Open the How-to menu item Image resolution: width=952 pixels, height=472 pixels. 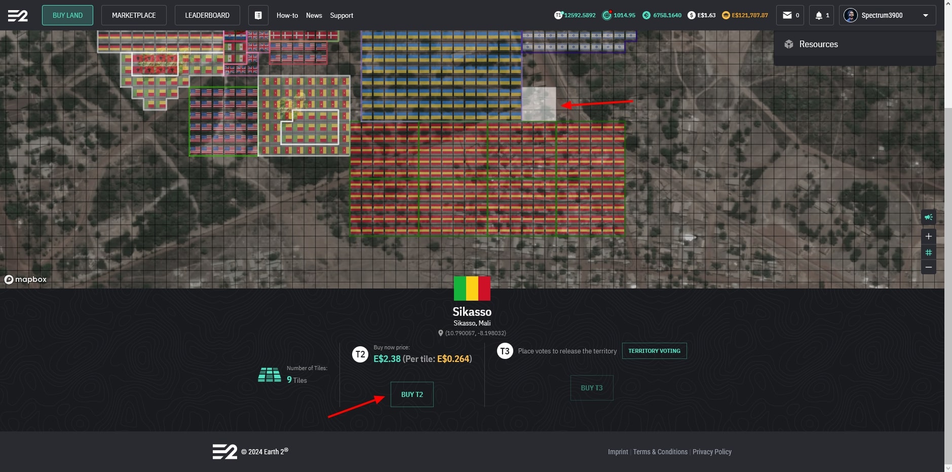(x=287, y=15)
